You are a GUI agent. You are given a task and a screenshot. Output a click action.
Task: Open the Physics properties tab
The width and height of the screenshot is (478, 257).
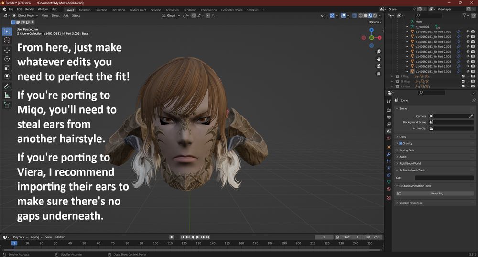(x=389, y=168)
